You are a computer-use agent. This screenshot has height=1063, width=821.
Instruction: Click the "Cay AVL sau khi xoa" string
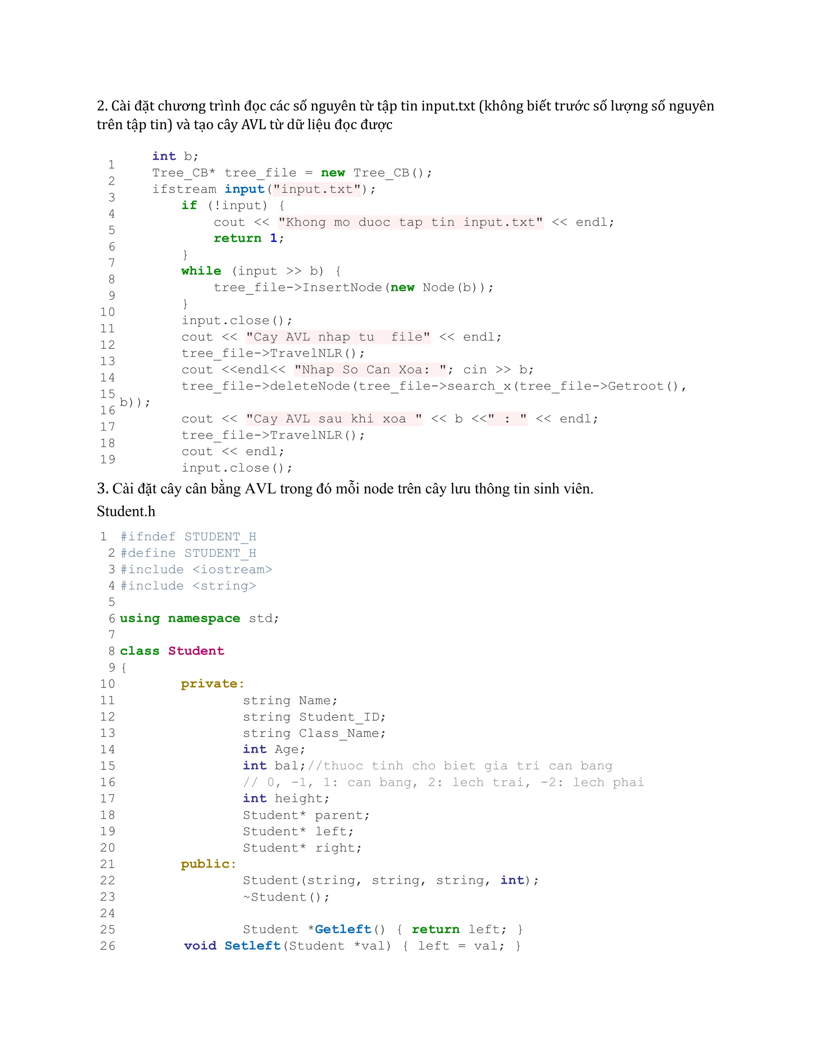[334, 418]
